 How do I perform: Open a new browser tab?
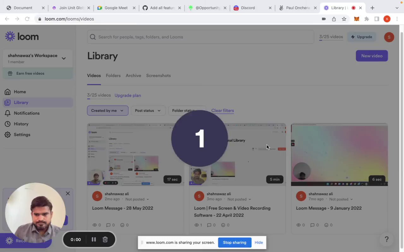pos(372,8)
